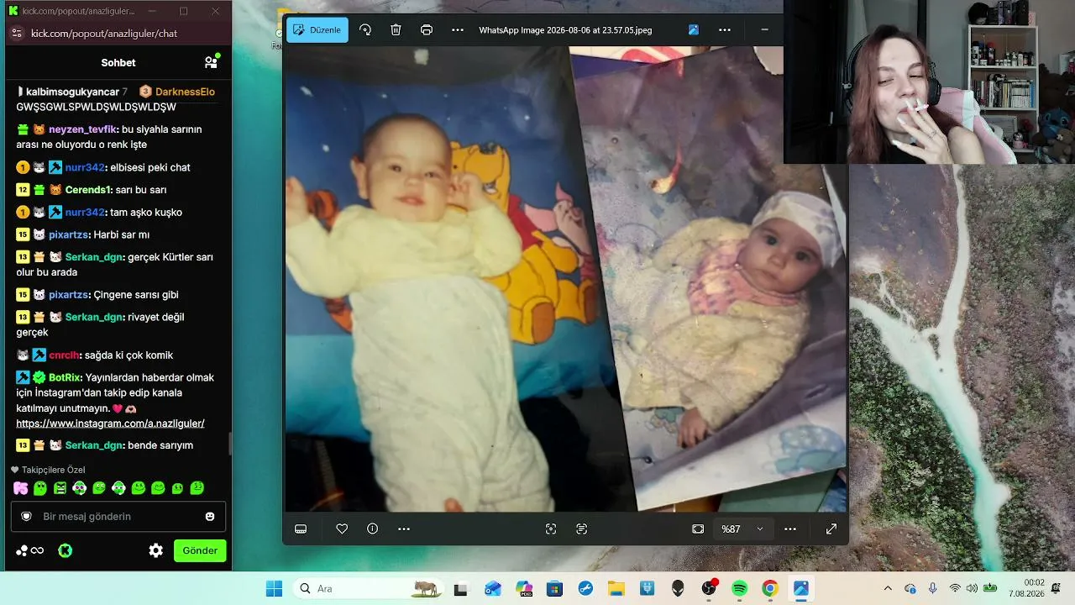The image size is (1075, 605).
Task: Favorite the photo with heart icon
Action: (x=342, y=529)
